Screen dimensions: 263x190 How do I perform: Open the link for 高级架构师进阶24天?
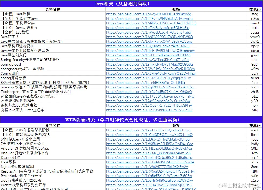pos(148,101)
